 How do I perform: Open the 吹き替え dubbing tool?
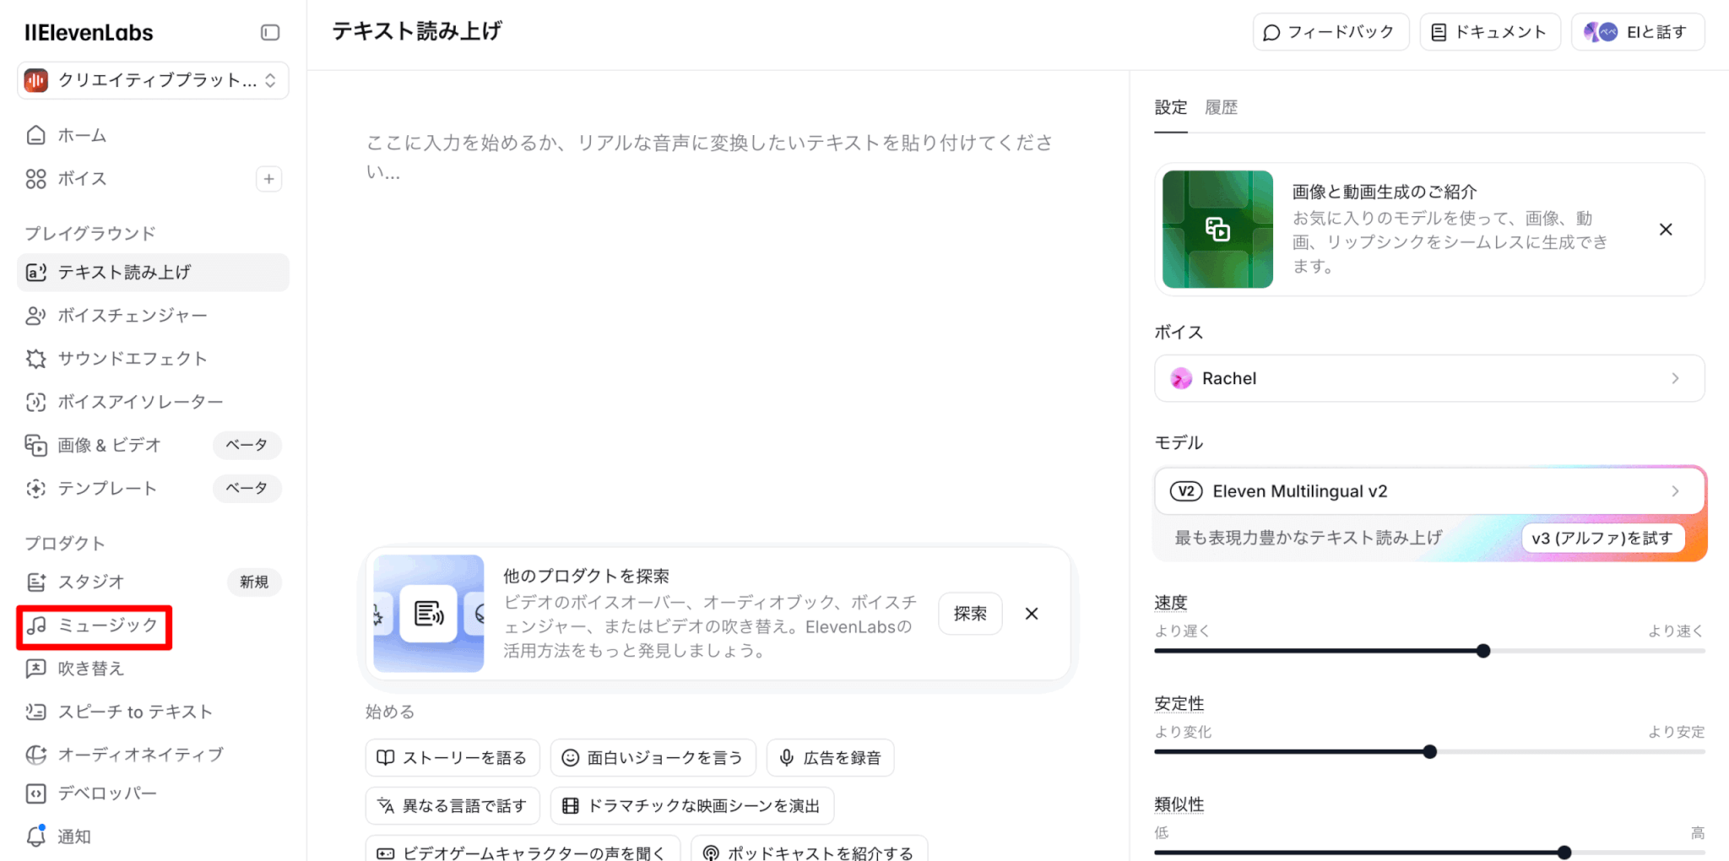89,669
